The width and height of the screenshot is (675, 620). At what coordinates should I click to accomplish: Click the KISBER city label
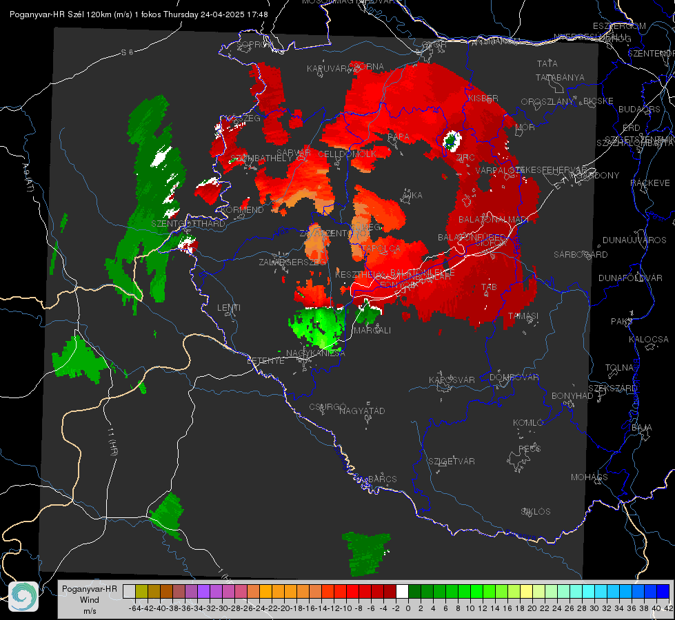coord(483,98)
